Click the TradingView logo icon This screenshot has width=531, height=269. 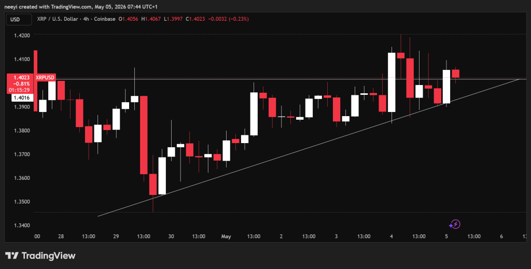coord(12,256)
